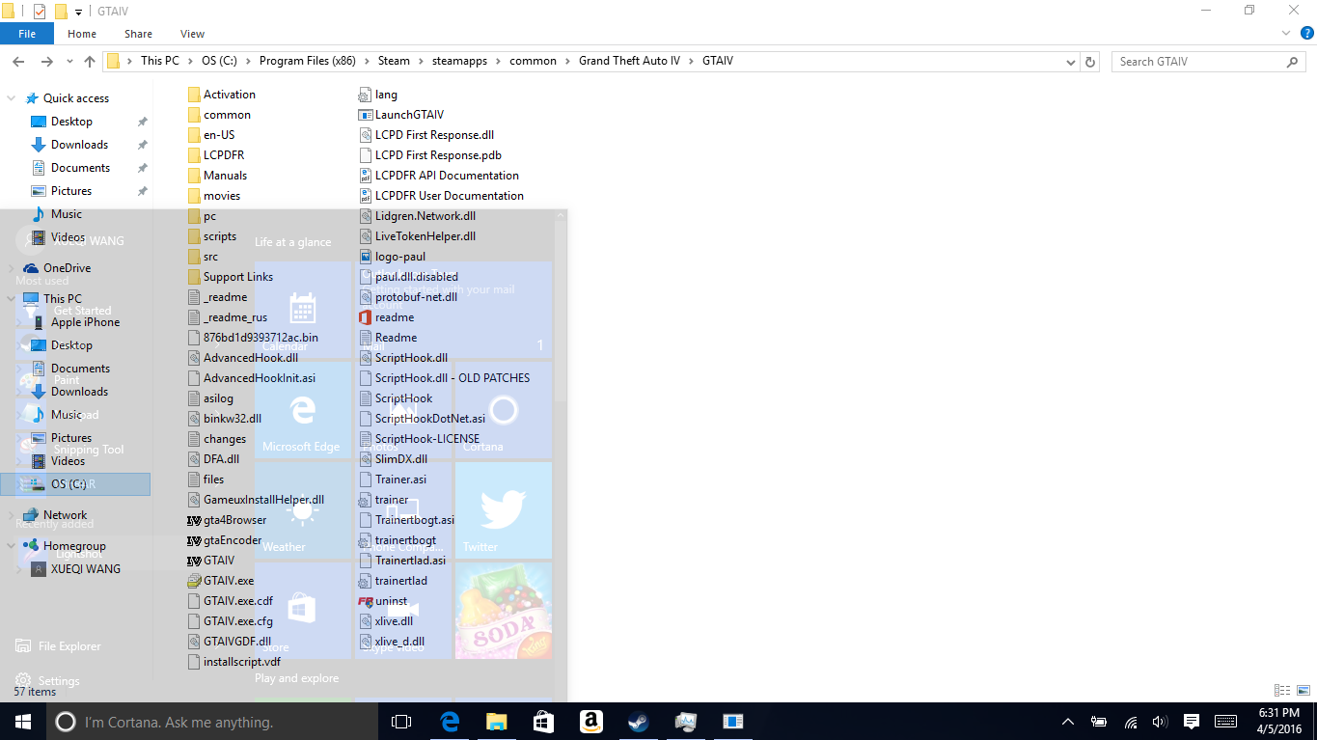Open Settings from the Start menu
Image resolution: width=1317 pixels, height=740 pixels.
tap(48, 681)
